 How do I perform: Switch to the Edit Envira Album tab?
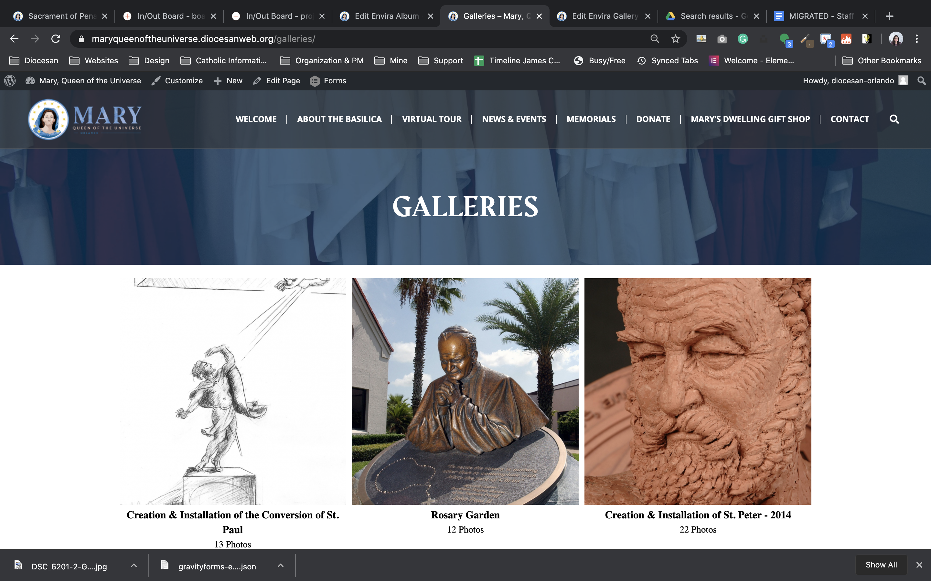[386, 16]
